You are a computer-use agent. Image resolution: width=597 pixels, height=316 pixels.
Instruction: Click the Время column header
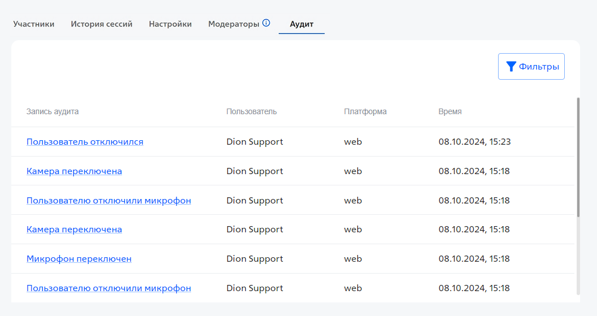[x=450, y=112]
